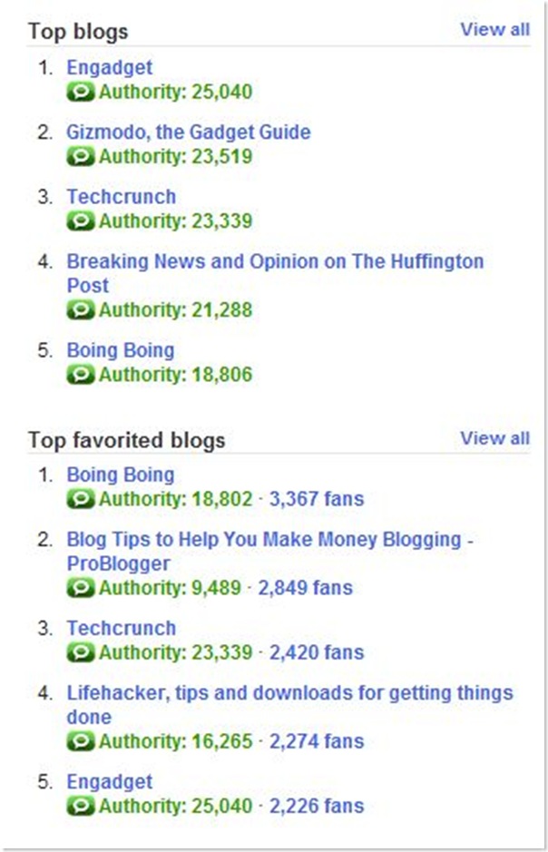Click the Authority: 23,519 text under Gizmodo
This screenshot has height=852, width=548.
(x=175, y=156)
